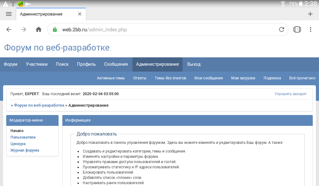The width and height of the screenshot is (319, 186).
Task: Open Темы без ответов link
Action: click(x=170, y=78)
